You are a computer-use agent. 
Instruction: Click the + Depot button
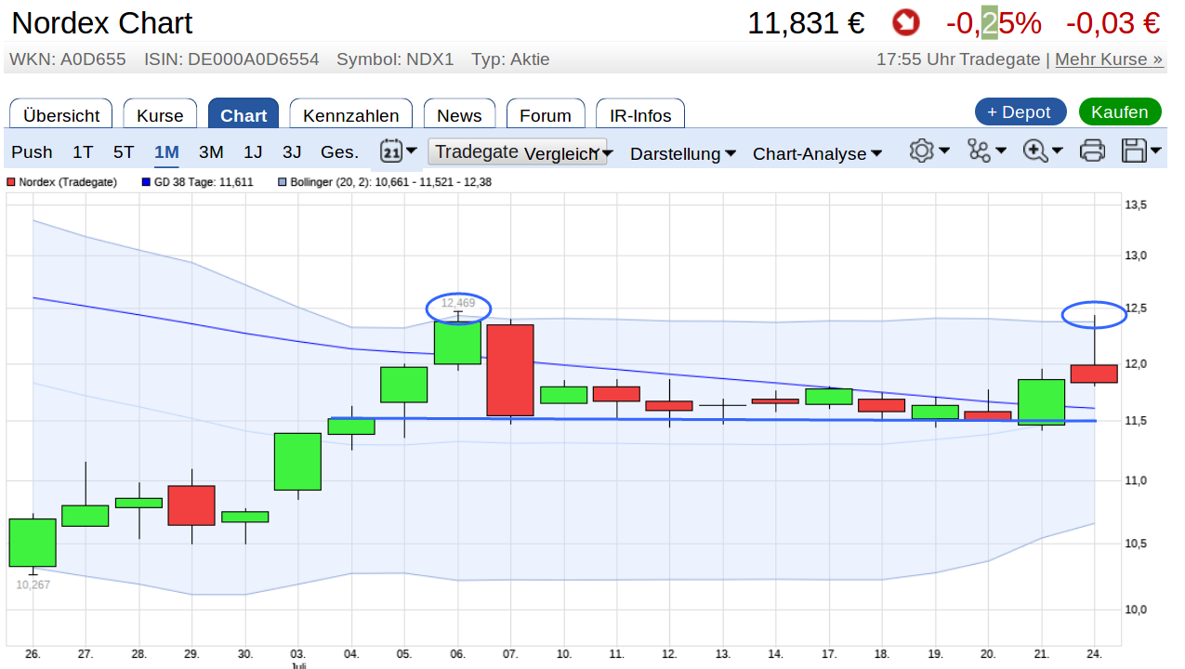pos(1020,111)
